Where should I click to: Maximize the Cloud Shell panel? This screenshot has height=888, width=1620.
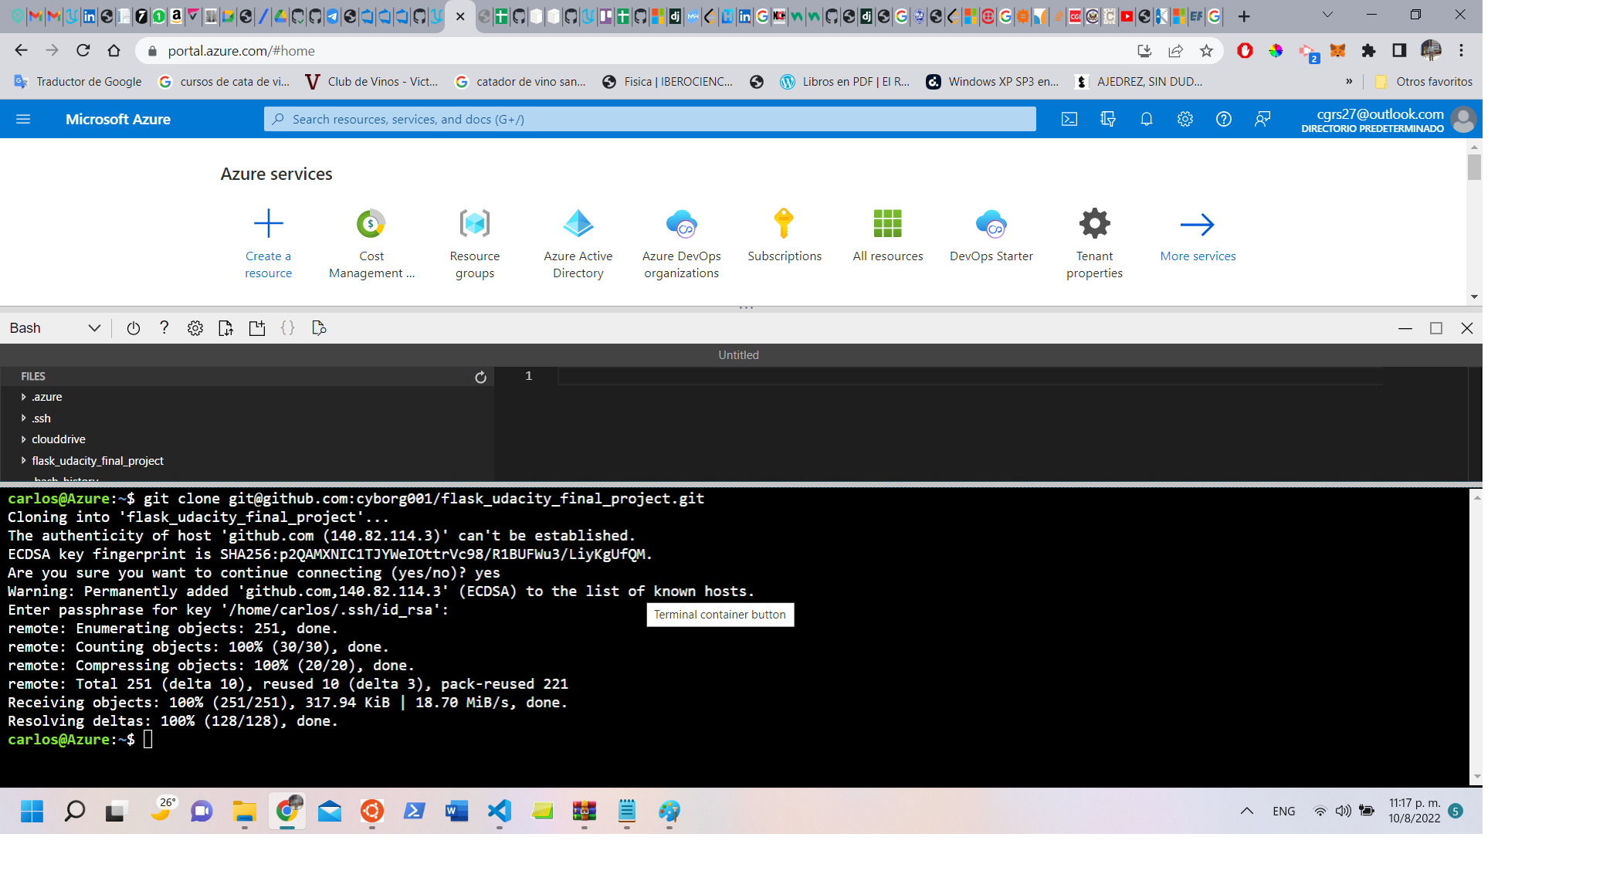(1435, 327)
